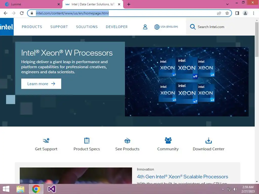Open the tab search dropdown chevron

click(x=227, y=4)
